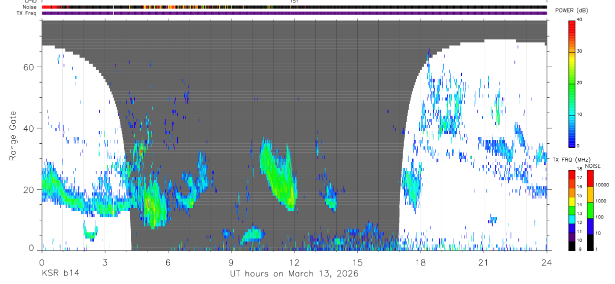This screenshot has height=284, width=615.
Task: Click the 'UT hours on March 13, 2026' title
Action: tap(294, 274)
